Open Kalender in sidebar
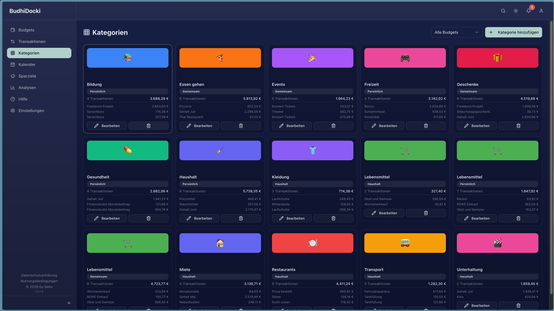The width and height of the screenshot is (554, 311). 39,65
